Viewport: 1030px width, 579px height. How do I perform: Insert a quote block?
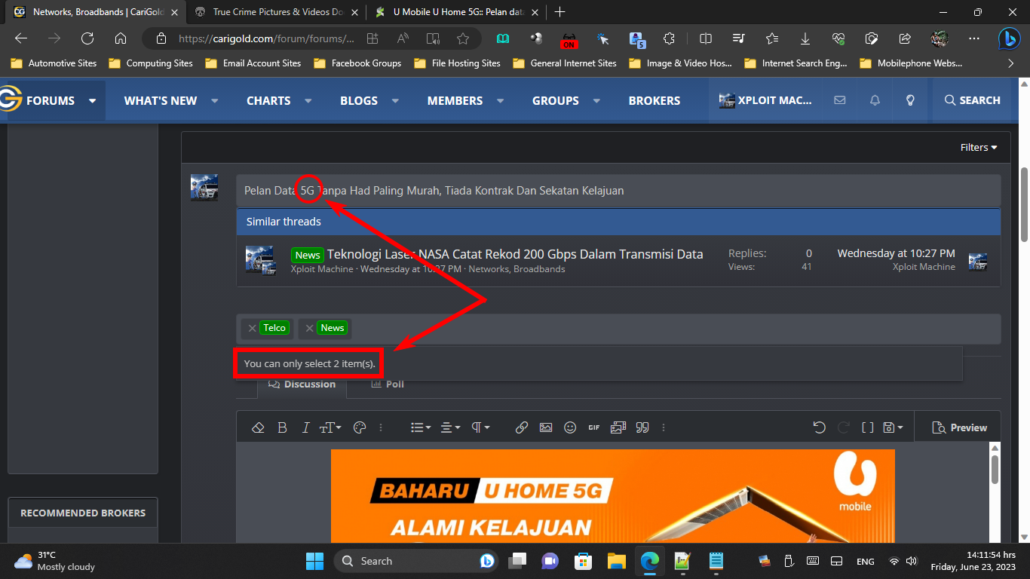point(642,427)
